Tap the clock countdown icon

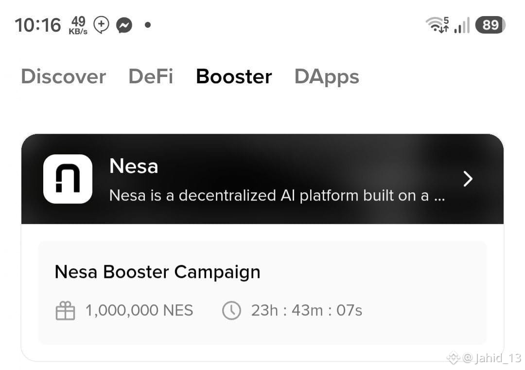point(231,310)
